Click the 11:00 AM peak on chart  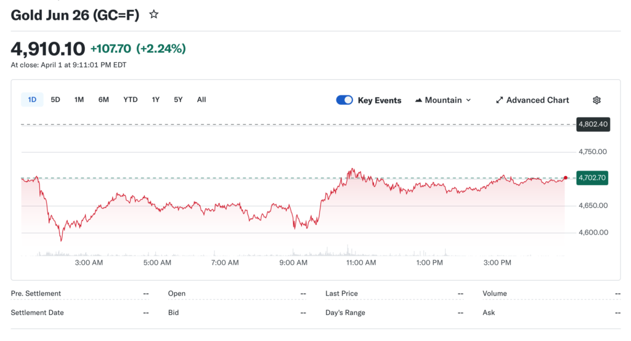(x=352, y=169)
